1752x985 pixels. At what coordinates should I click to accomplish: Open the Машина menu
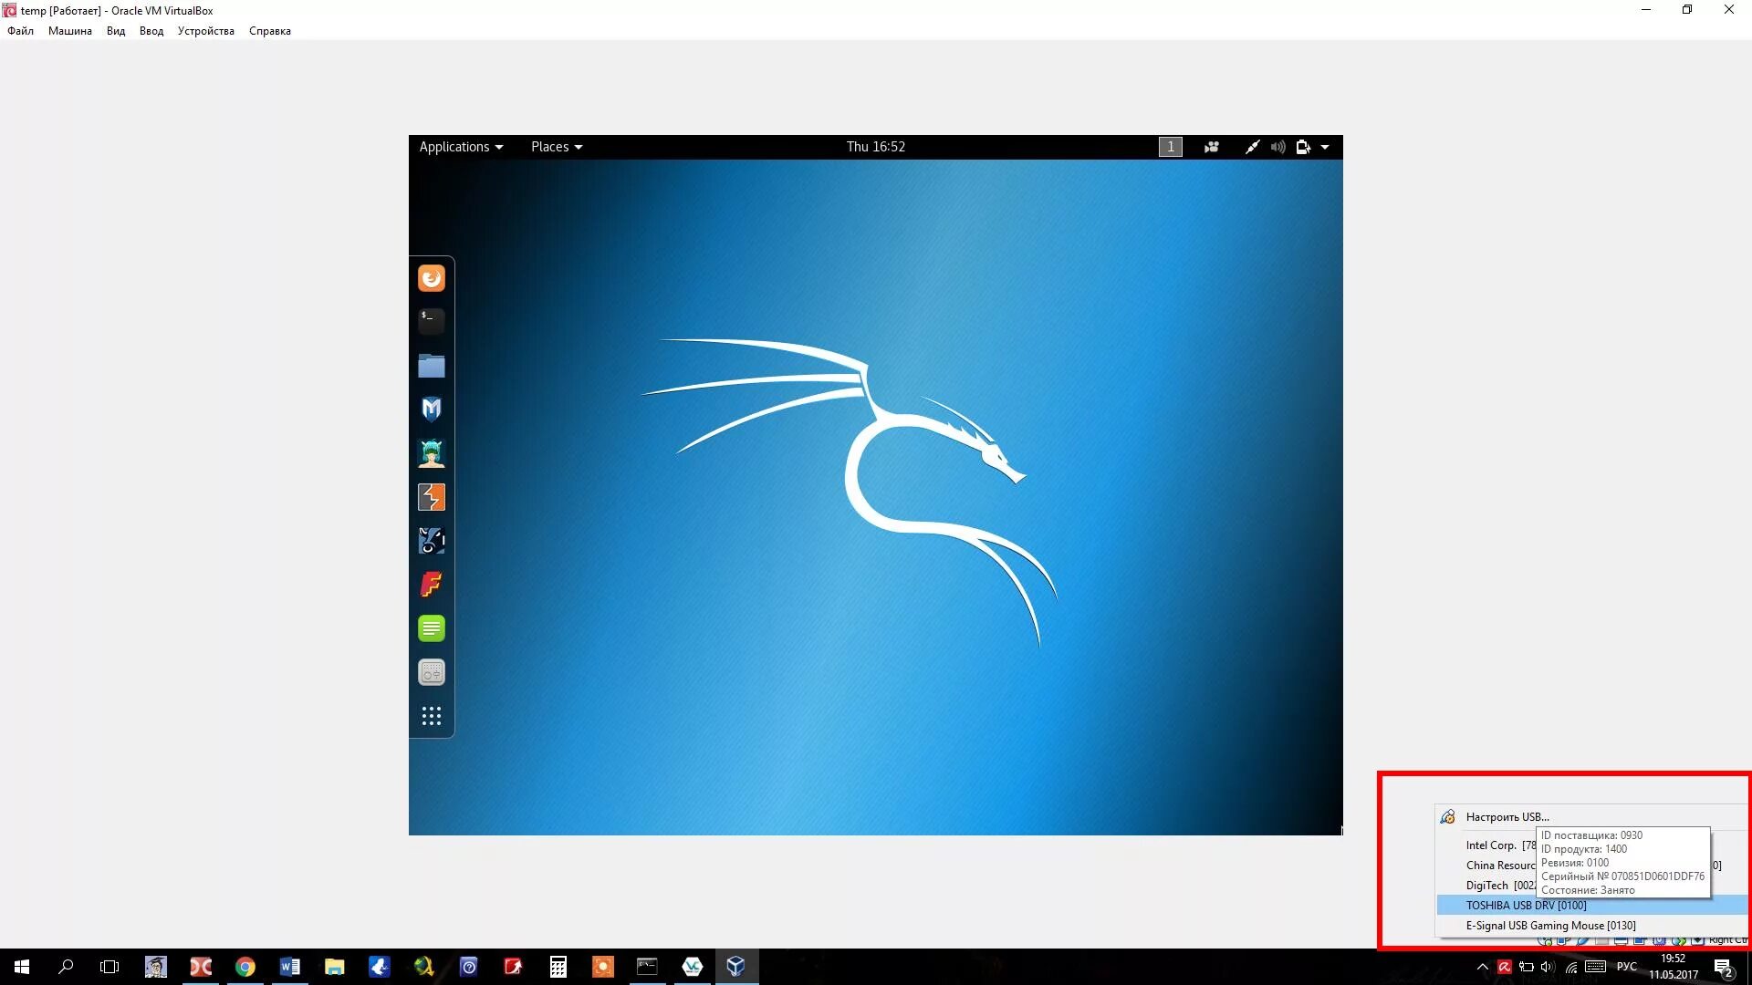(69, 31)
